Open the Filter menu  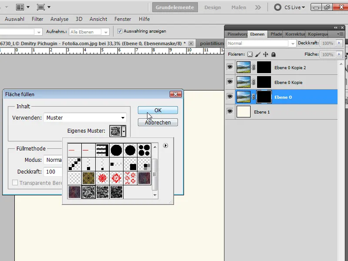click(x=37, y=19)
